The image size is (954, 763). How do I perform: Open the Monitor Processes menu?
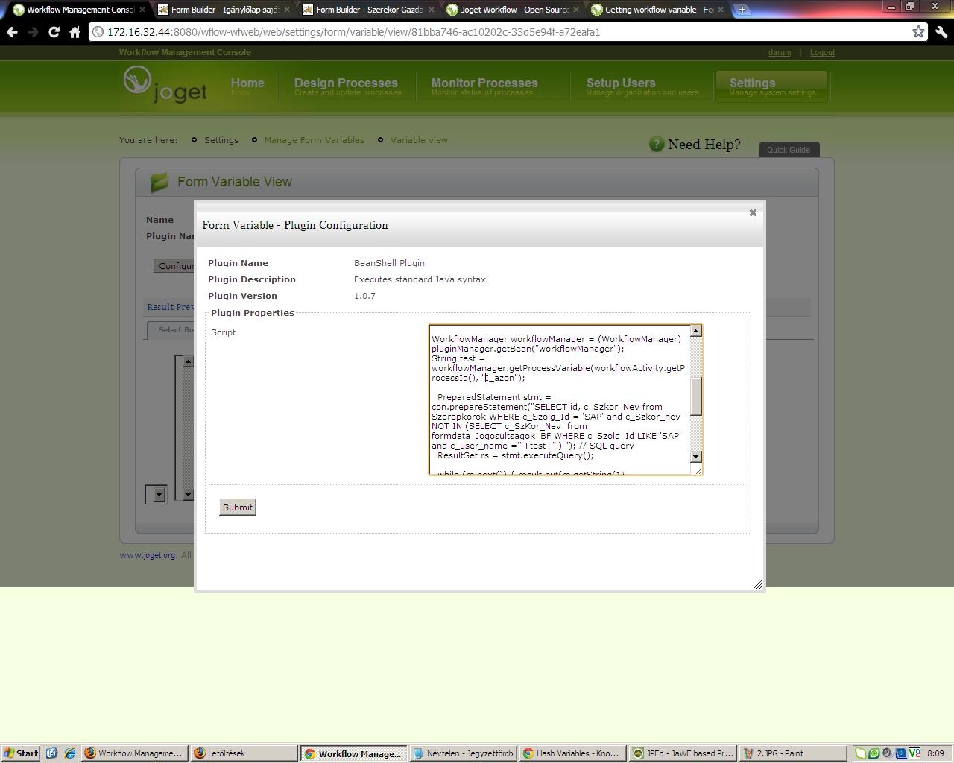tap(484, 86)
